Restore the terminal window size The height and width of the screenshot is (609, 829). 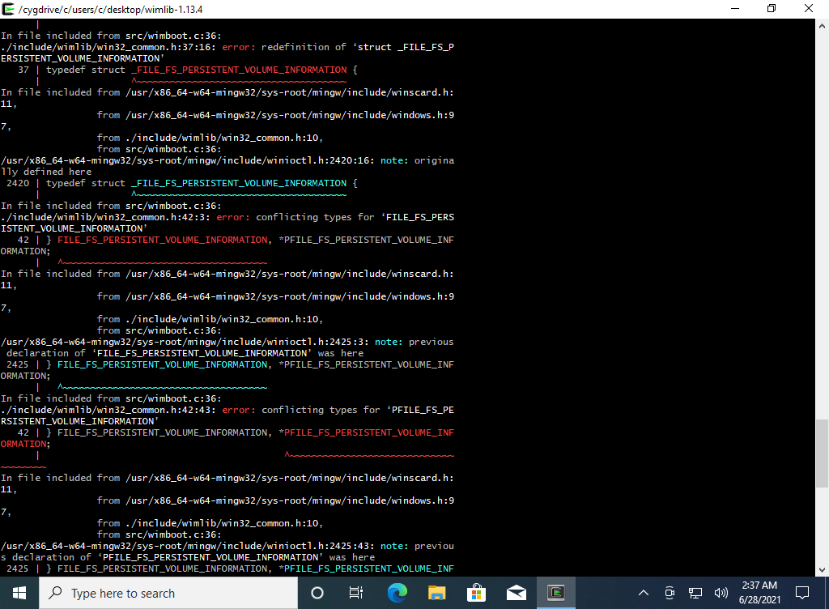(772, 9)
